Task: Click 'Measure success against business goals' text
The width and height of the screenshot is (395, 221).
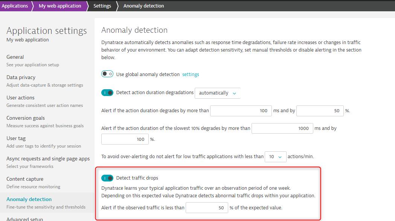Action: (45, 126)
